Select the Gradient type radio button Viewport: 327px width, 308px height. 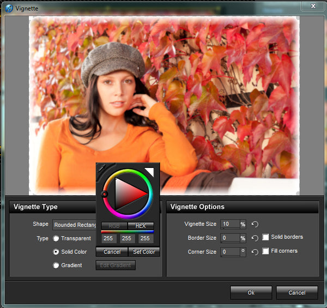[56, 265]
